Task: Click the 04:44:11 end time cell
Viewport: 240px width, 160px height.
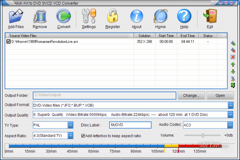Action: pyautogui.click(x=188, y=41)
